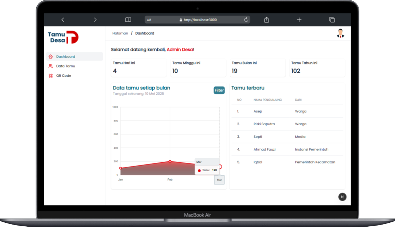Click the Dashboard home icon in sidebar
The height and width of the screenshot is (227, 395).
(50, 56)
